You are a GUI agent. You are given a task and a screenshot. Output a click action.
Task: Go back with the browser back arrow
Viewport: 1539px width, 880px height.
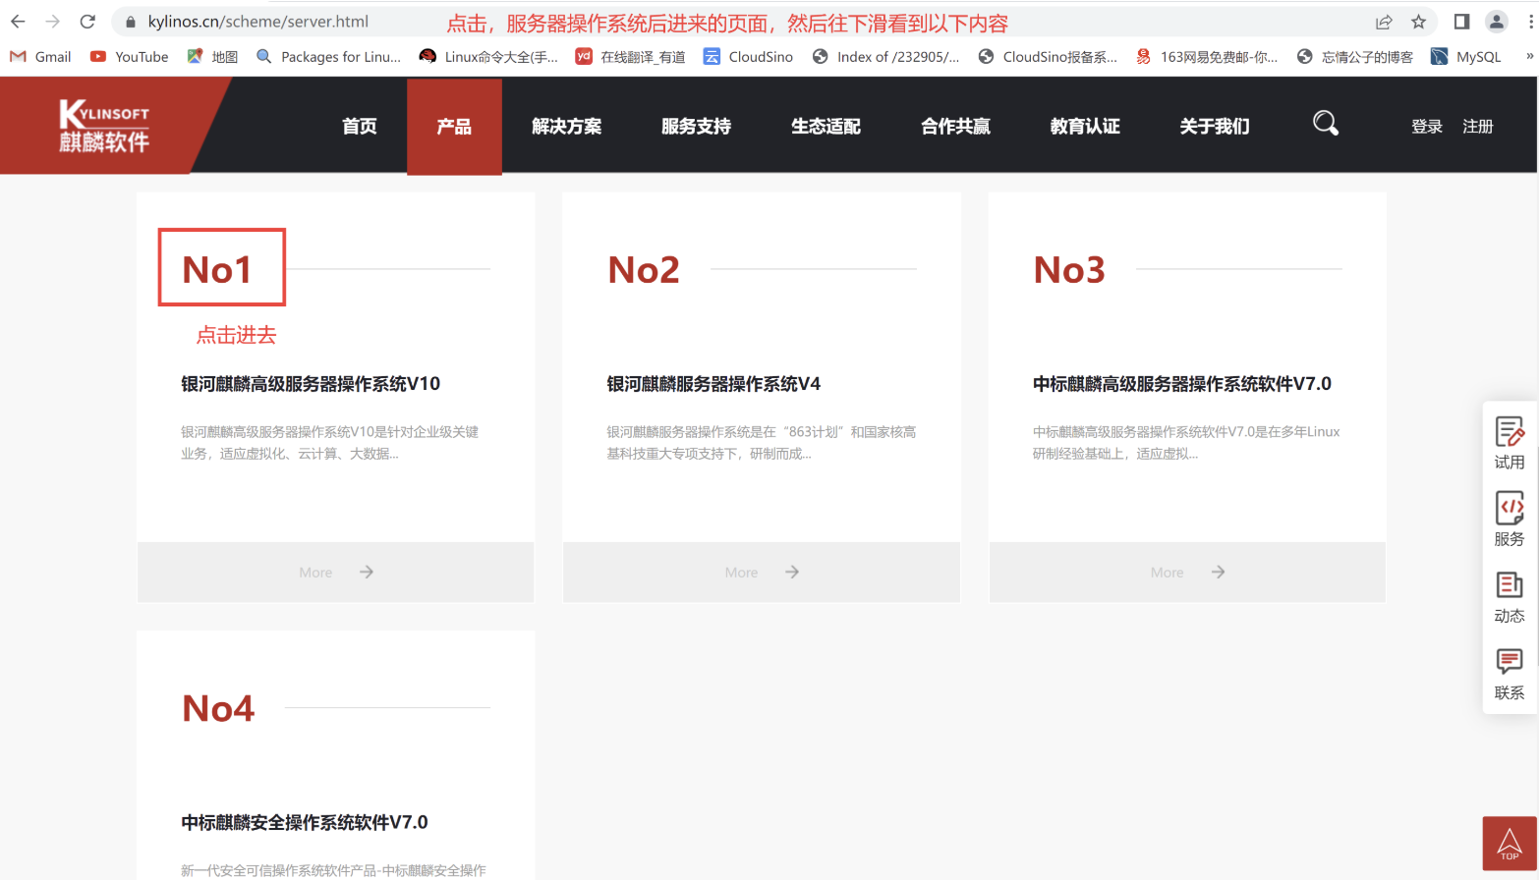pyautogui.click(x=18, y=22)
